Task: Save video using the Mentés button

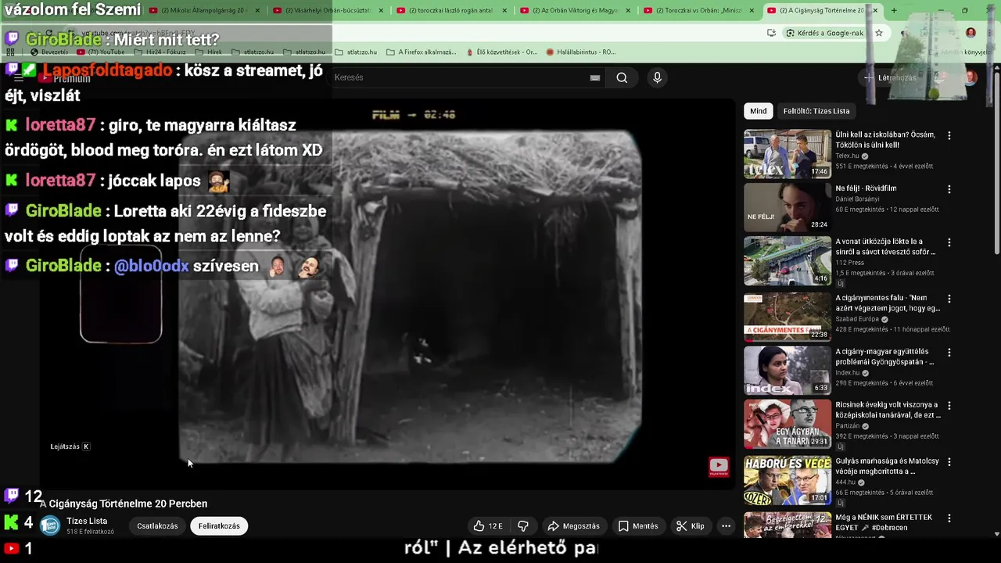Action: (638, 526)
